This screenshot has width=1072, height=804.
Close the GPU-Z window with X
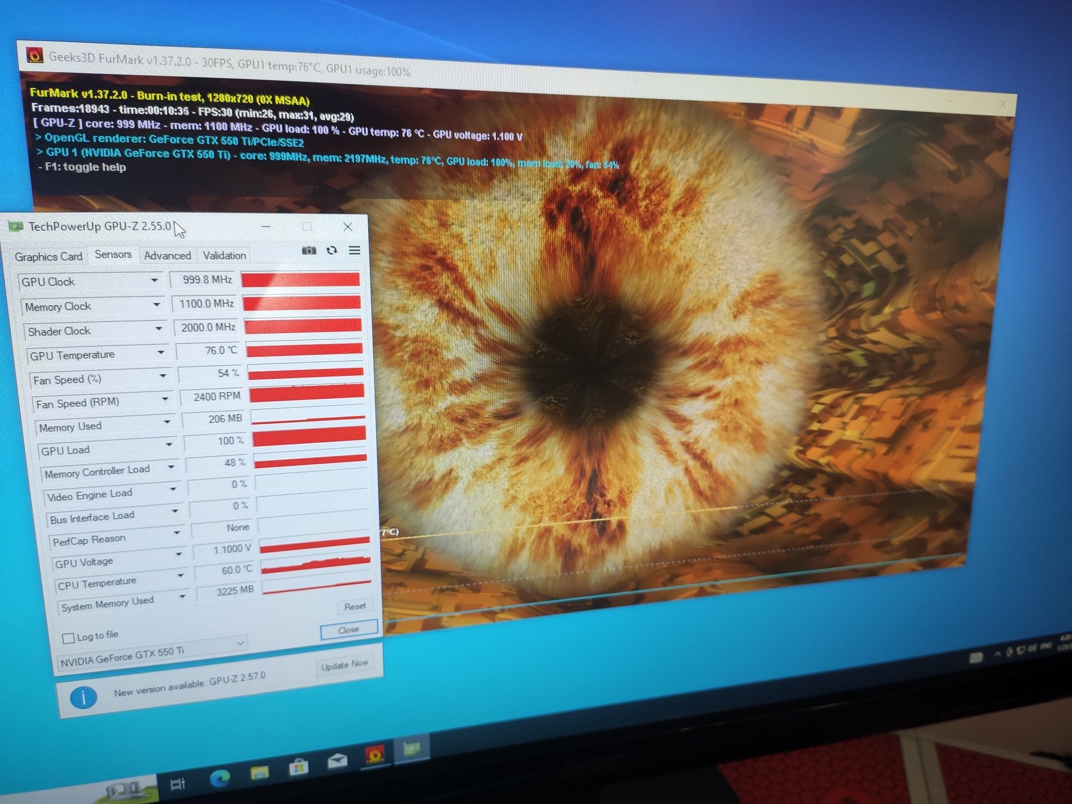(x=348, y=227)
